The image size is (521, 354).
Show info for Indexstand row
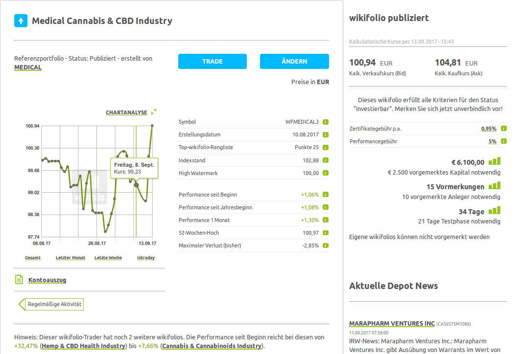click(x=326, y=160)
